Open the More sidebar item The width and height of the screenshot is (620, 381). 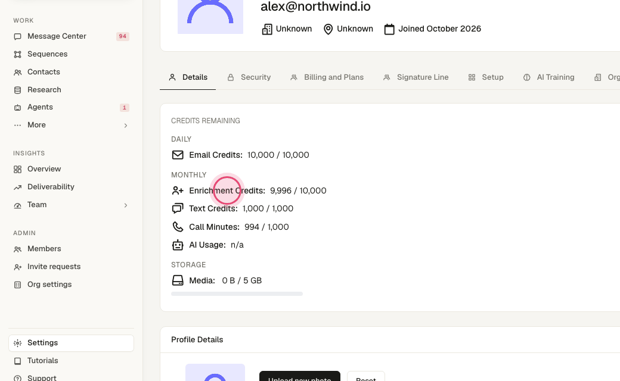coord(71,125)
